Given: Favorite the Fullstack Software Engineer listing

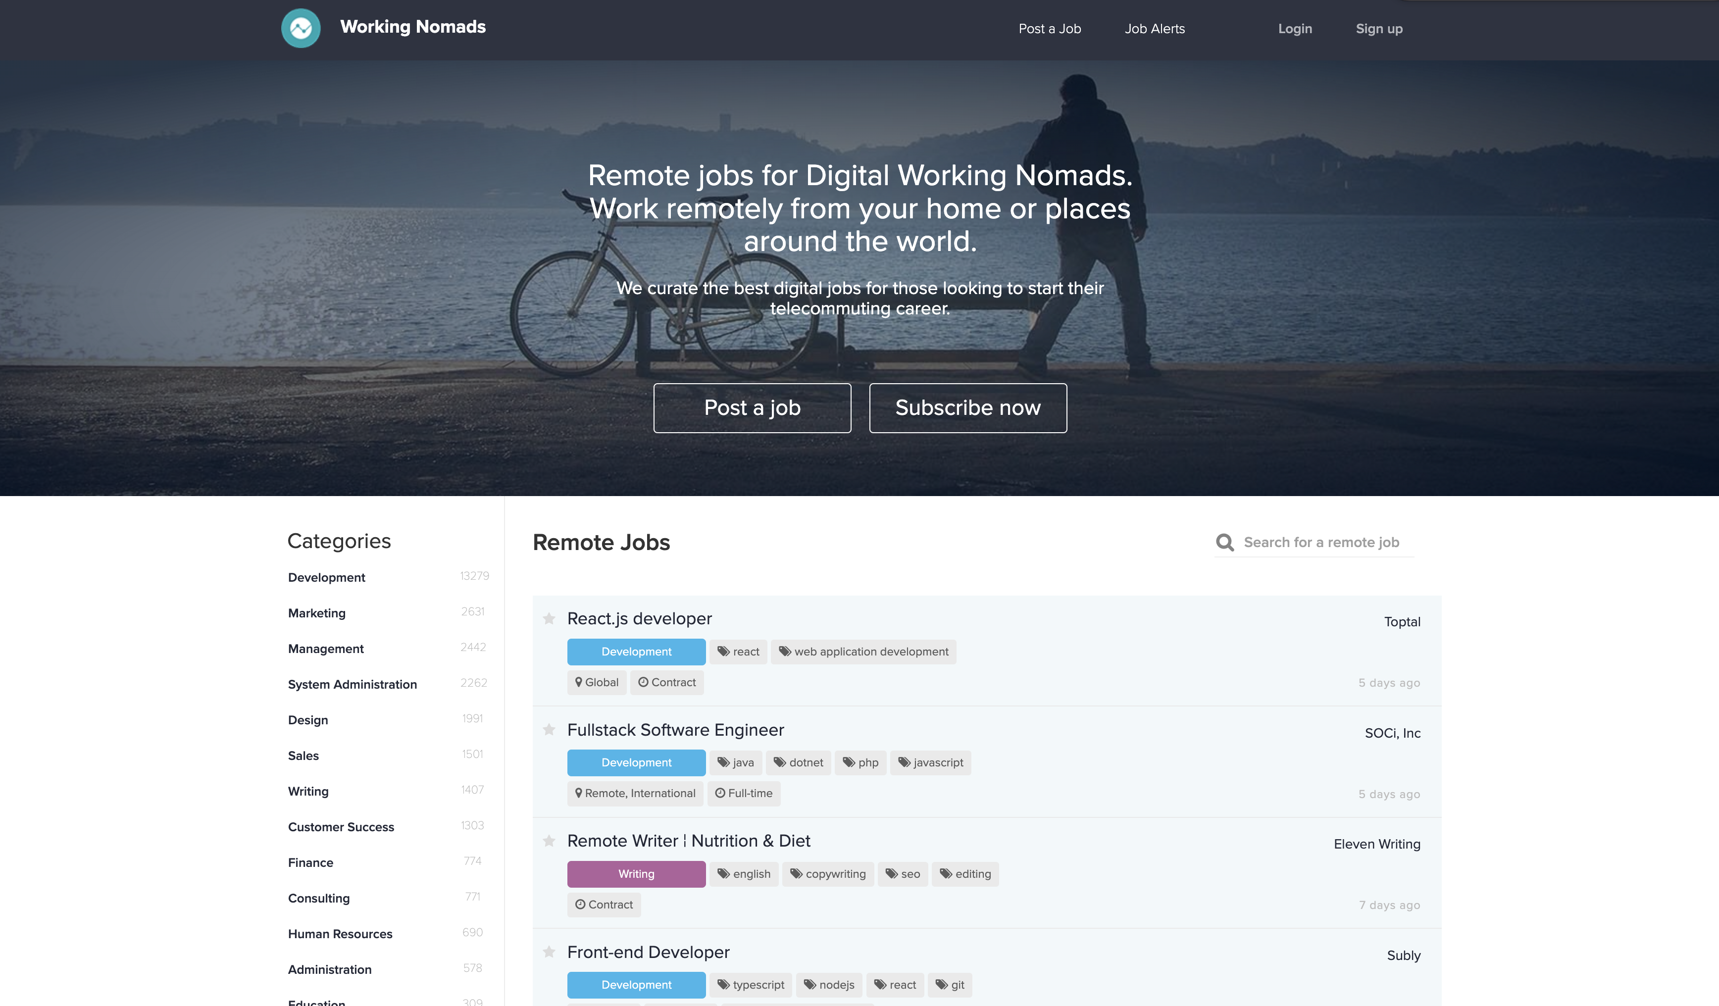Looking at the screenshot, I should 549,730.
